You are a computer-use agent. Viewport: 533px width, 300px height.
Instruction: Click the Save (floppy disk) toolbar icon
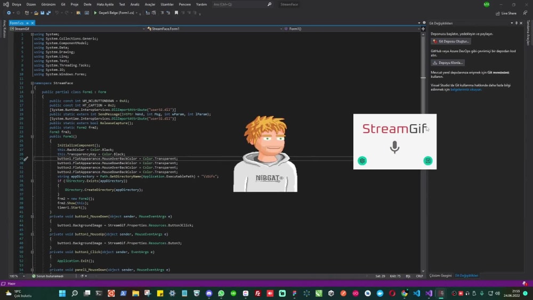tap(43, 13)
